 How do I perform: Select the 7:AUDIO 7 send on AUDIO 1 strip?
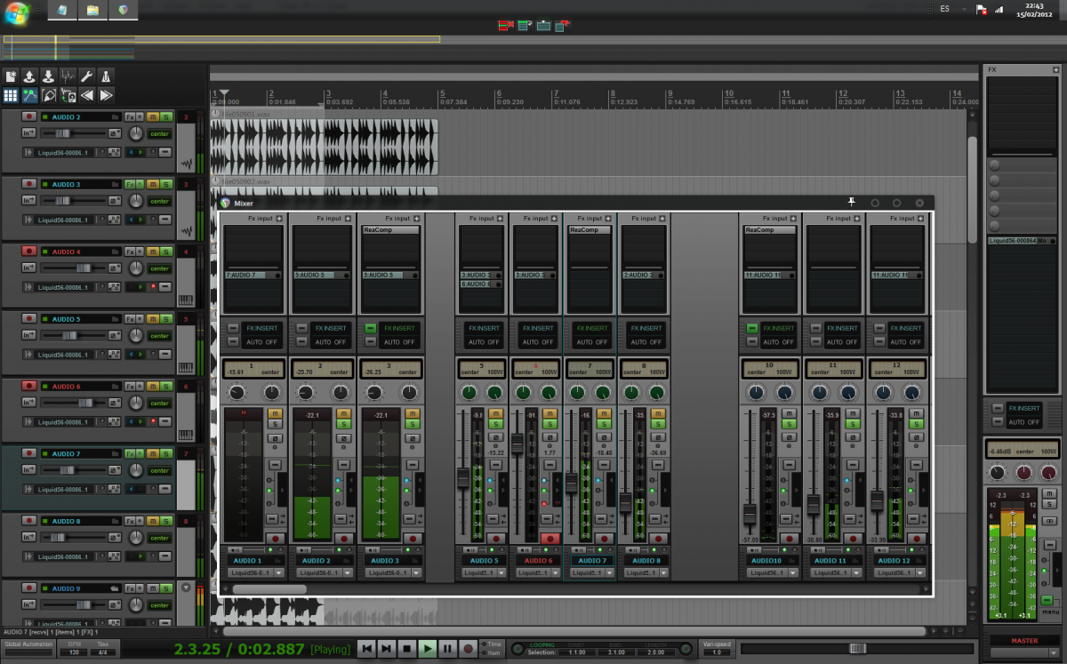coord(249,276)
